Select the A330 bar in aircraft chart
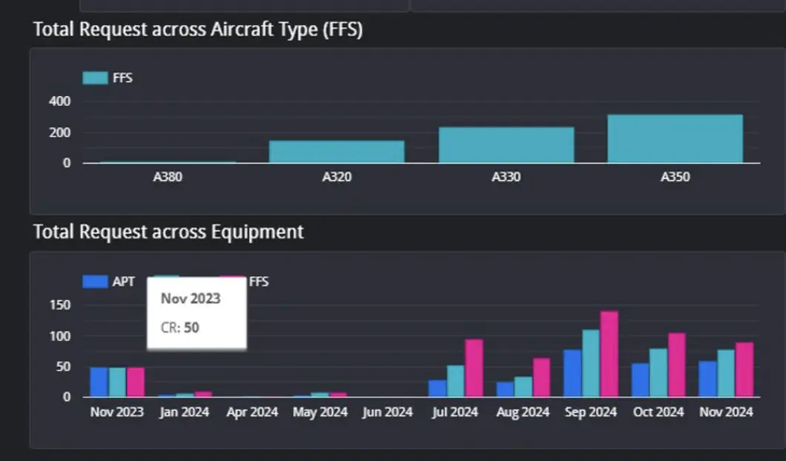The width and height of the screenshot is (786, 461). click(506, 145)
